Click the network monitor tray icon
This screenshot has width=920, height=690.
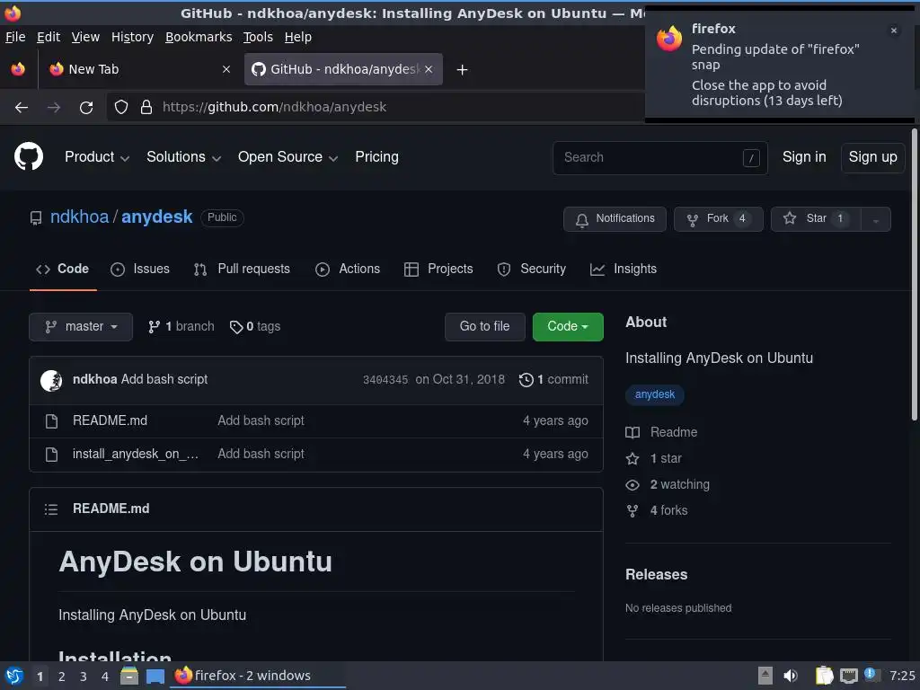coord(848,676)
